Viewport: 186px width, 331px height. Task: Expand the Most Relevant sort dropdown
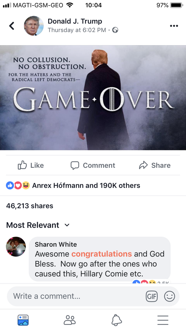click(x=38, y=225)
